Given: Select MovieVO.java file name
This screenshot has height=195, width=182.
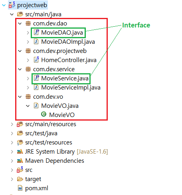Looking at the screenshot, I should [x=60, y=106].
